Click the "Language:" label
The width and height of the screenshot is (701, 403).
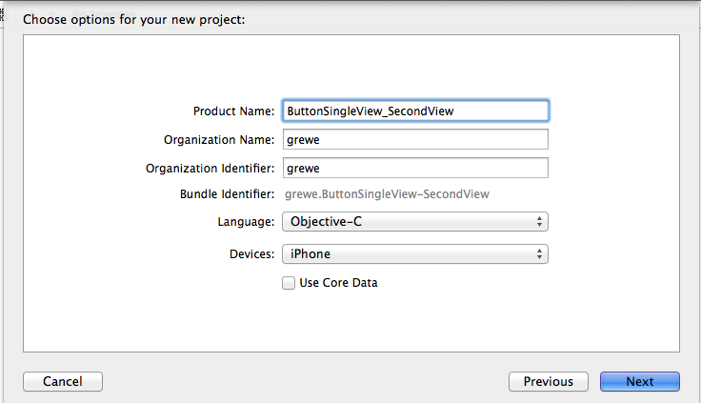[x=246, y=222]
